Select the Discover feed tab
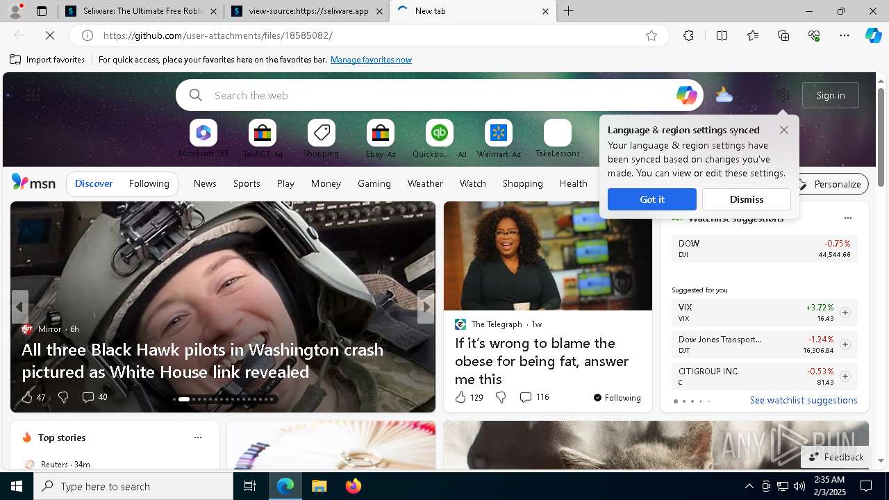The width and height of the screenshot is (889, 500). (x=94, y=183)
